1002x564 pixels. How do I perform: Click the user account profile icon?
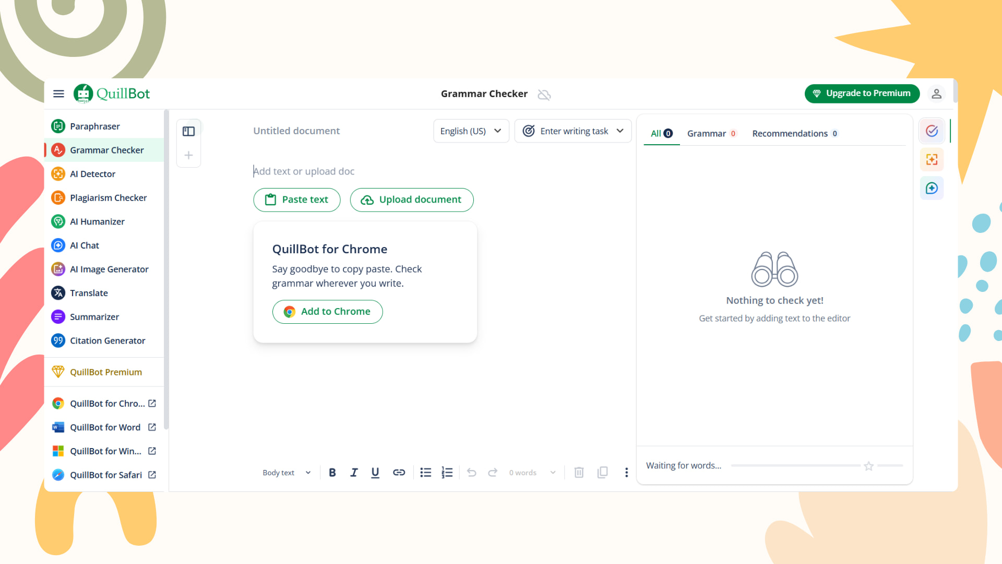(936, 93)
